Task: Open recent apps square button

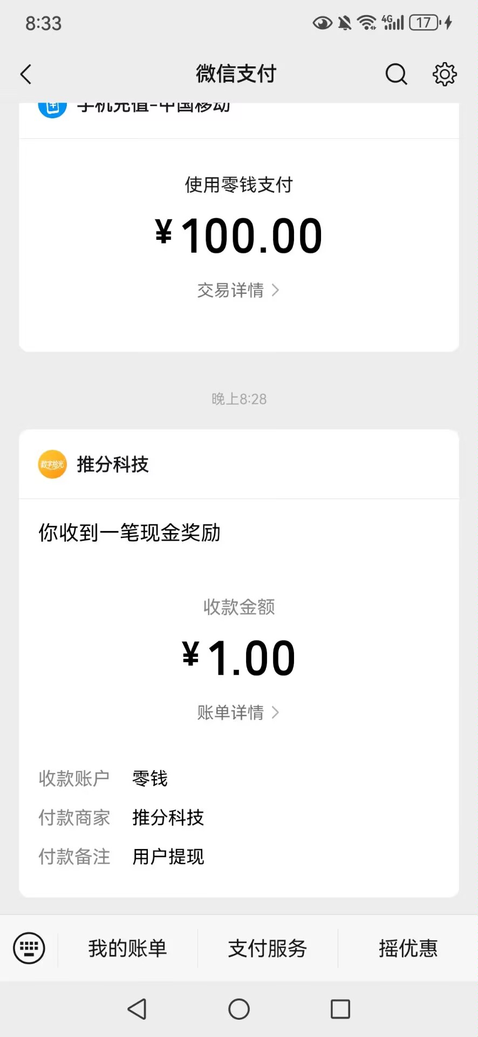Action: pyautogui.click(x=340, y=1008)
